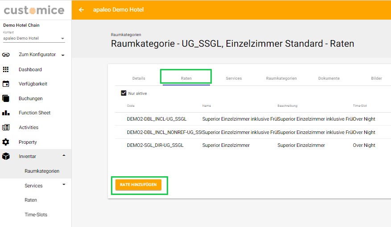
Task: Expand the Zum Konfigurator arrow
Action: [x=63, y=55]
